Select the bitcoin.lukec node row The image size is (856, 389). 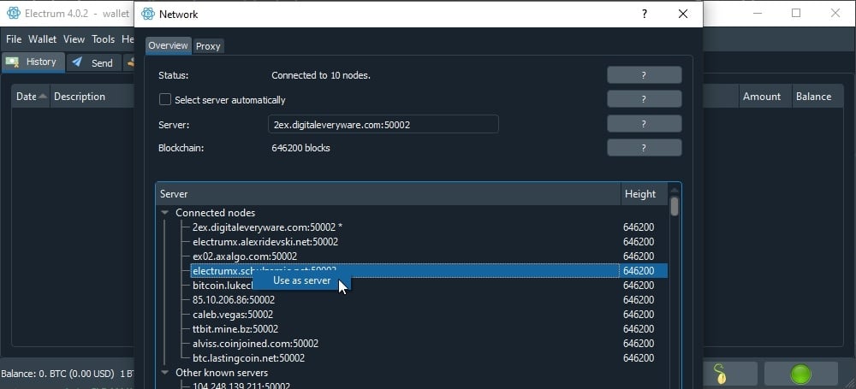point(222,286)
